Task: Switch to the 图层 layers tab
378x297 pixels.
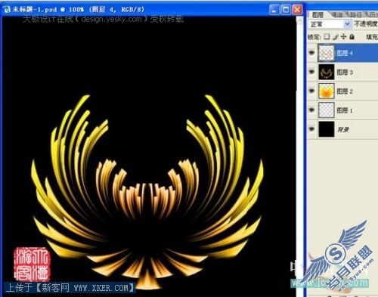Action: click(318, 15)
